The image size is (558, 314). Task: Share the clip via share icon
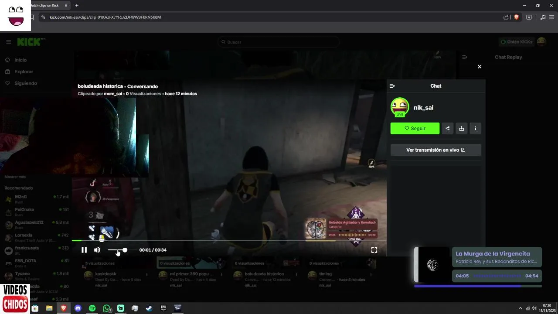click(448, 128)
